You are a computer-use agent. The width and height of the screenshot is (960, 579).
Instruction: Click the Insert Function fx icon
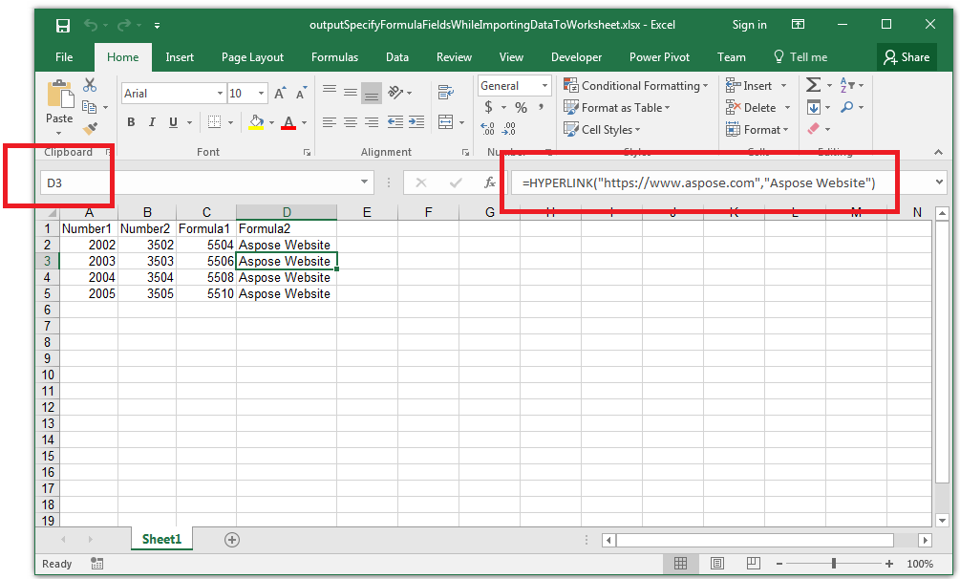pos(490,182)
